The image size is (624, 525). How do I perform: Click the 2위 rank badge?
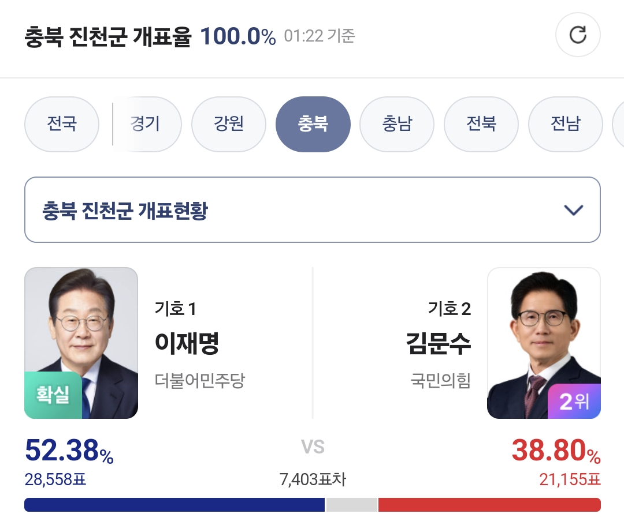pyautogui.click(x=574, y=401)
